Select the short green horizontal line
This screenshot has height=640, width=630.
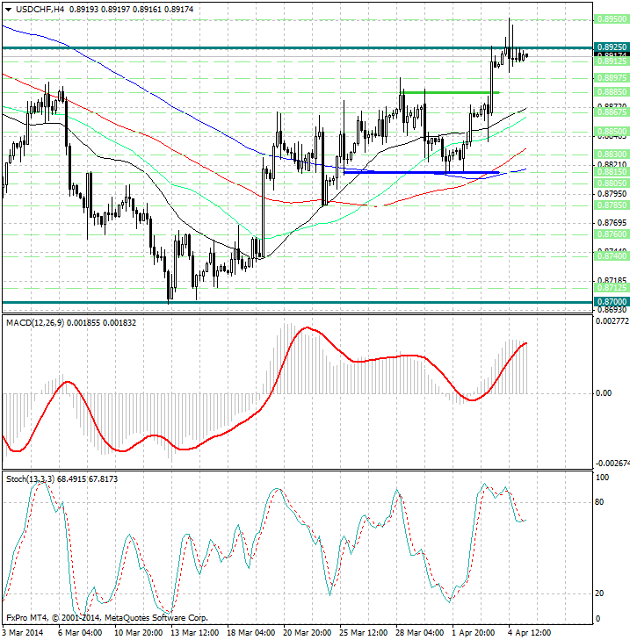[449, 92]
